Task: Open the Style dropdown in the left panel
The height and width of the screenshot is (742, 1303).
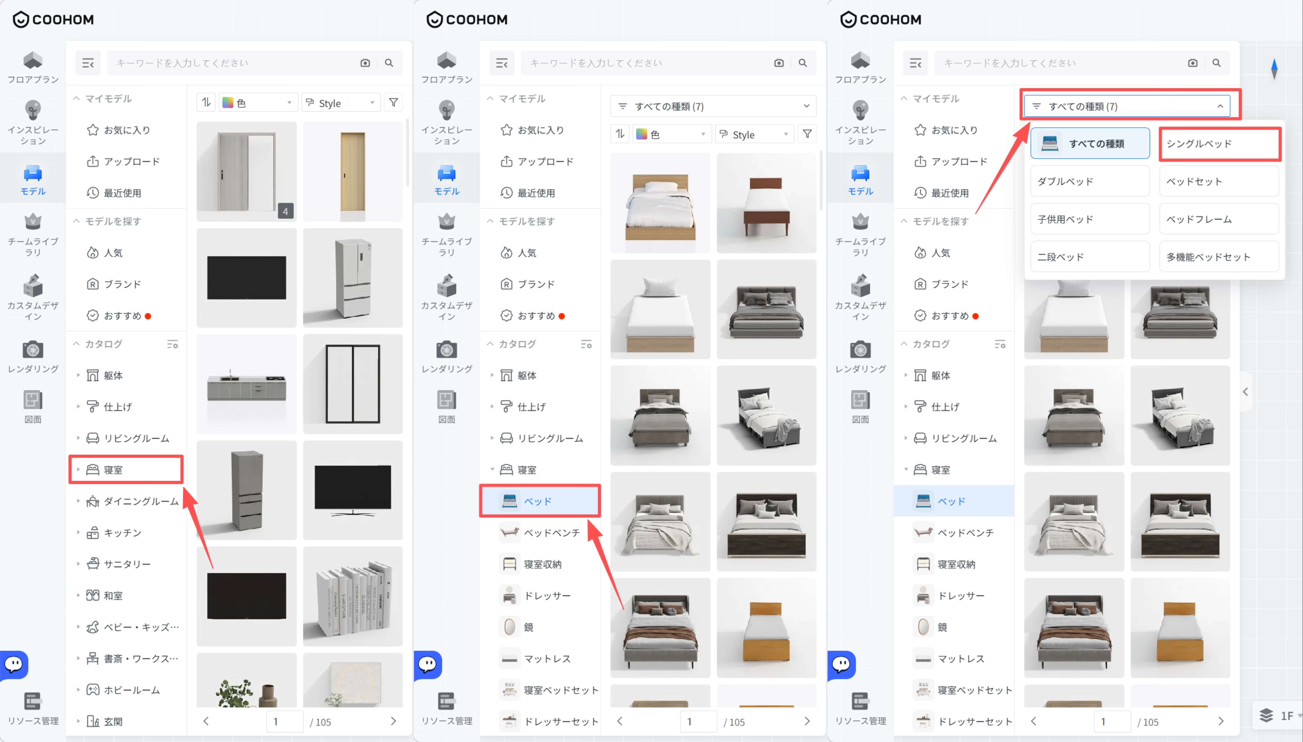Action: (341, 102)
